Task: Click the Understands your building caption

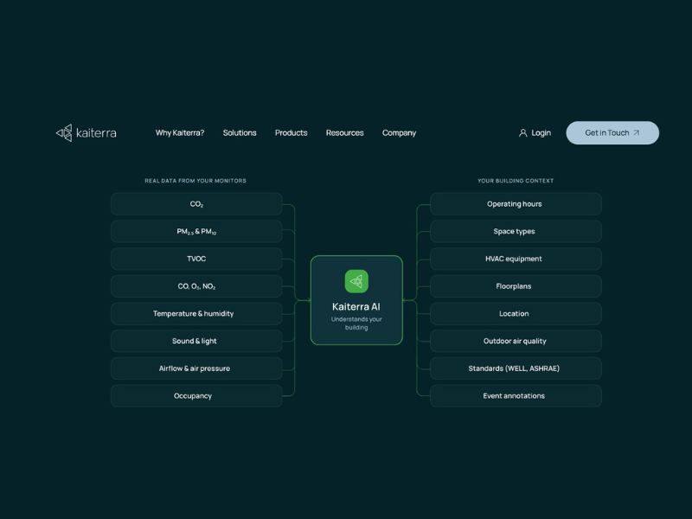Action: pos(356,323)
